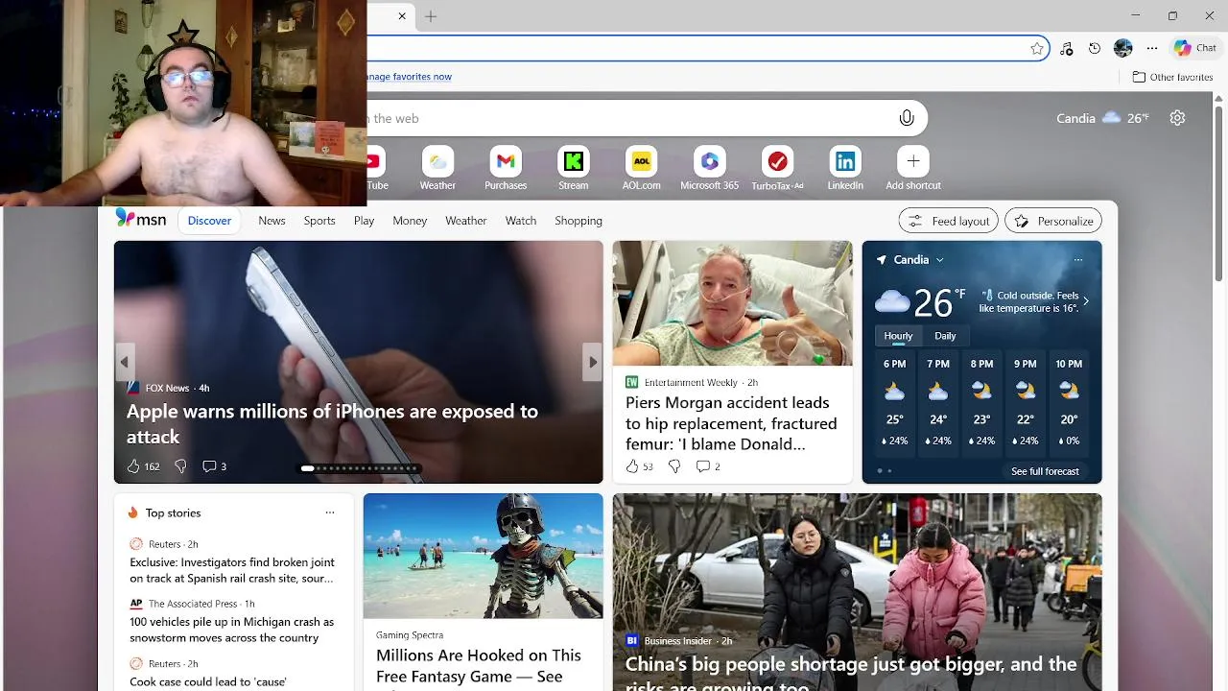Open the browser profile avatar
1228x691 pixels.
[1123, 48]
